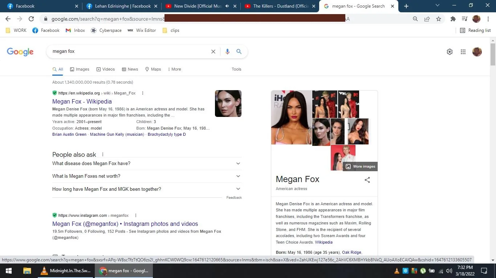Switch to the Maps results tab
496x278 pixels.
click(x=153, y=69)
